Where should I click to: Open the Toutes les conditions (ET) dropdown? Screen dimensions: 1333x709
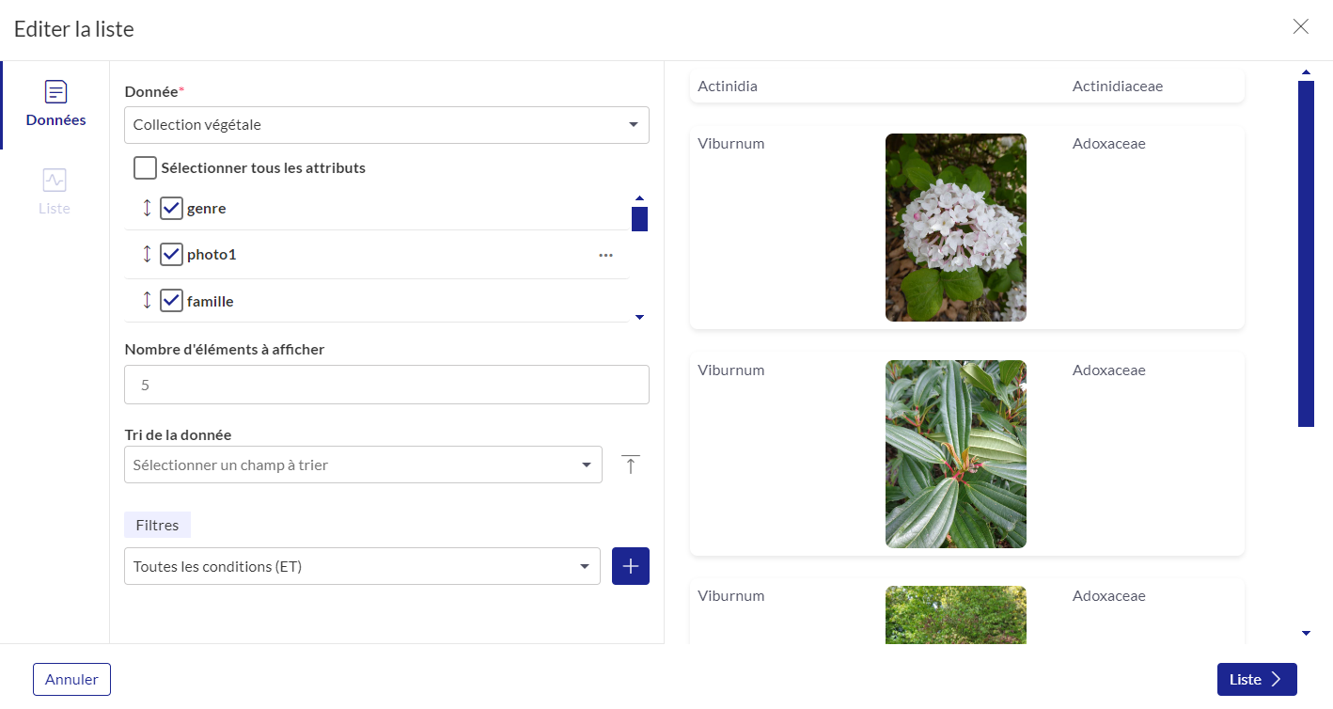362,567
